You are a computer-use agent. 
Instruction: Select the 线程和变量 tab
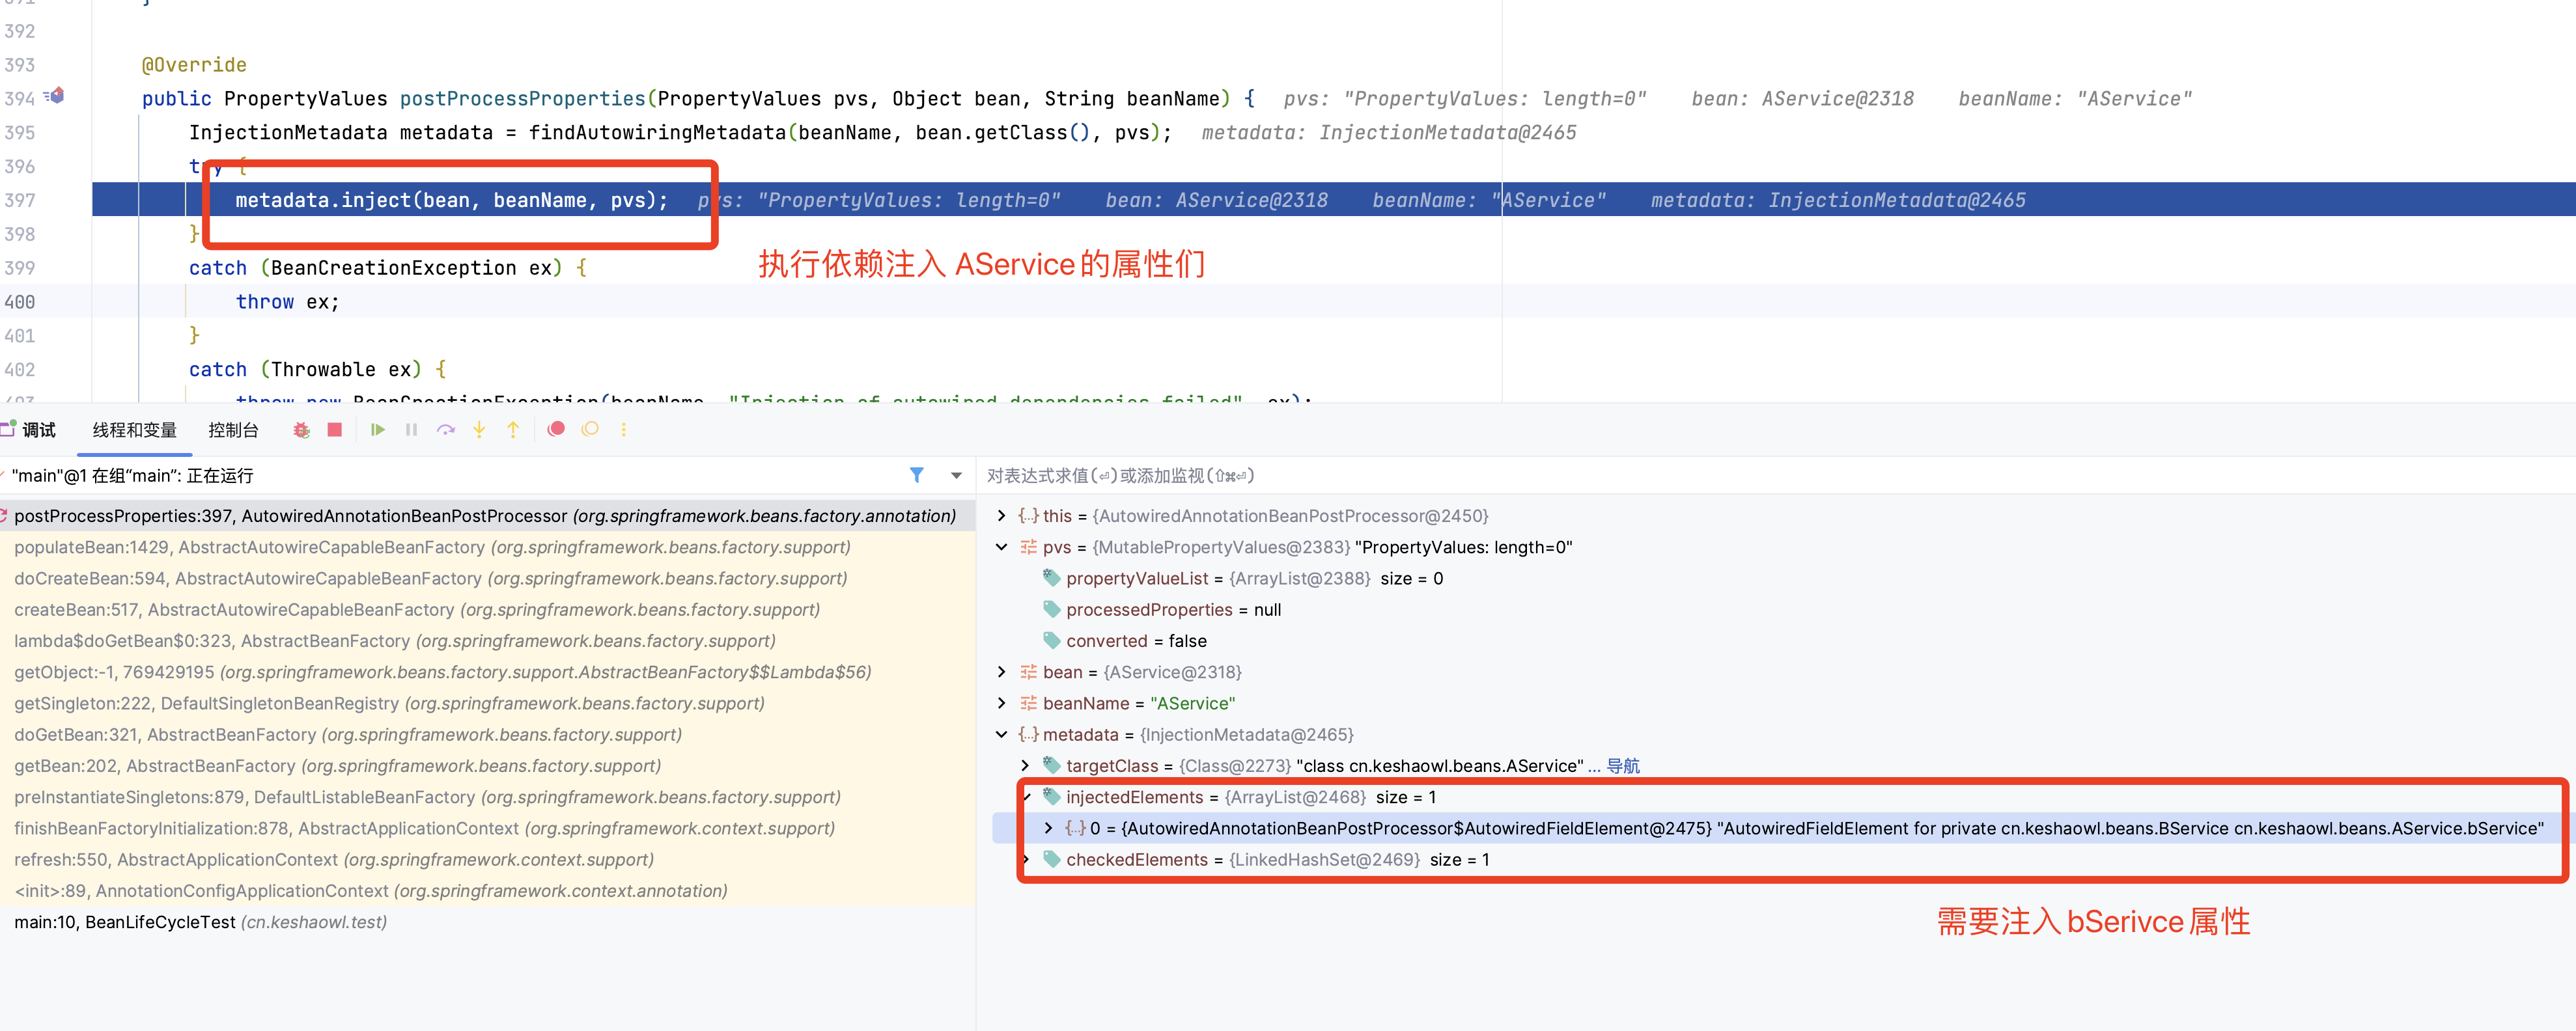[134, 430]
